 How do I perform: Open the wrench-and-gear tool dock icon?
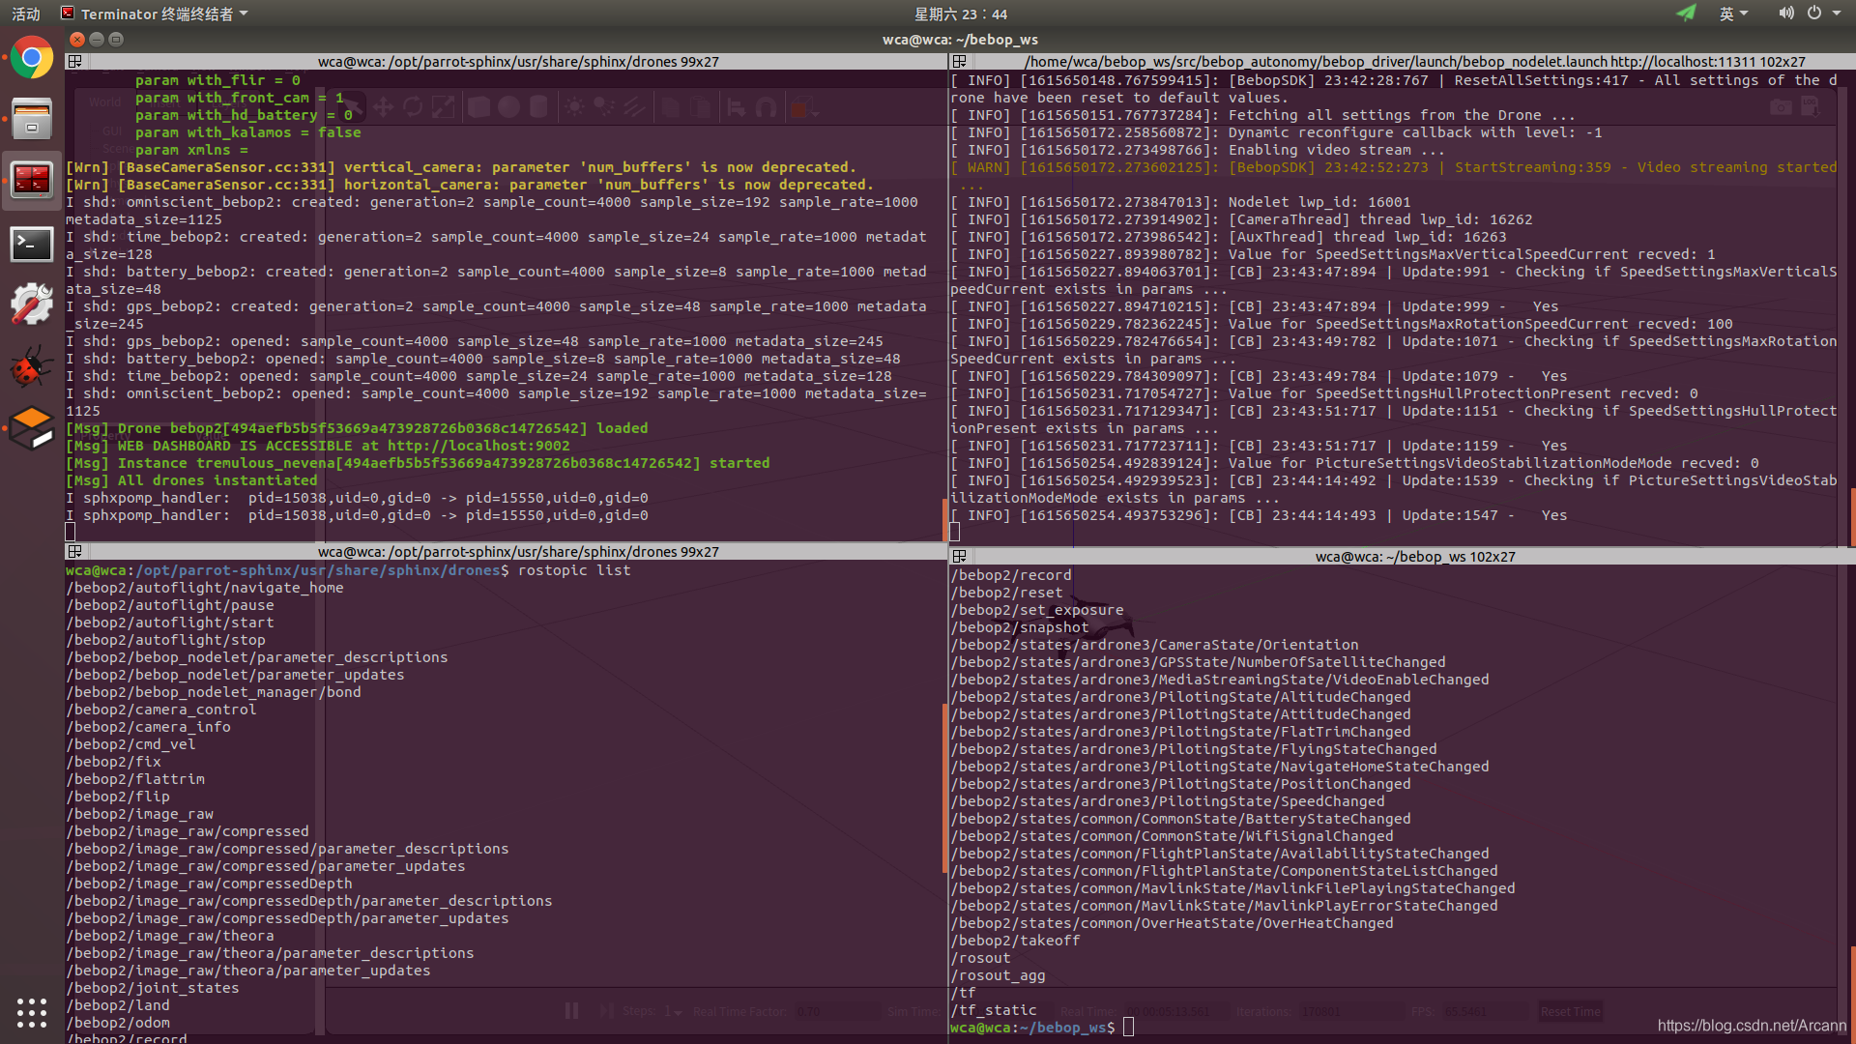click(x=32, y=305)
